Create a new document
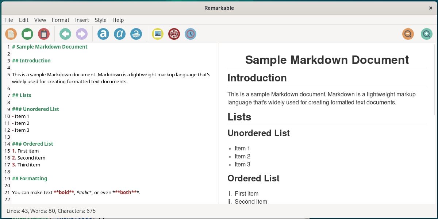The height and width of the screenshot is (219, 438). (11, 34)
